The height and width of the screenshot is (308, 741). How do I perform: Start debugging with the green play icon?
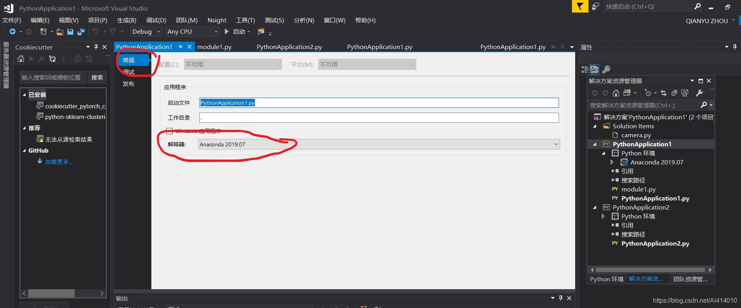pos(226,31)
